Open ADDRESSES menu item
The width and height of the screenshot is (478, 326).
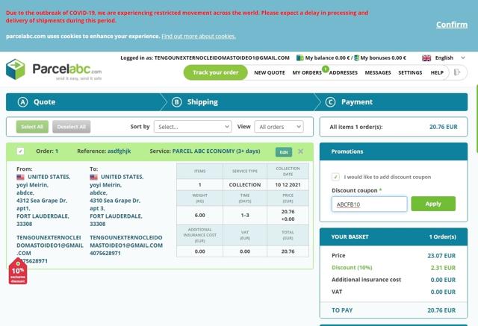344,73
